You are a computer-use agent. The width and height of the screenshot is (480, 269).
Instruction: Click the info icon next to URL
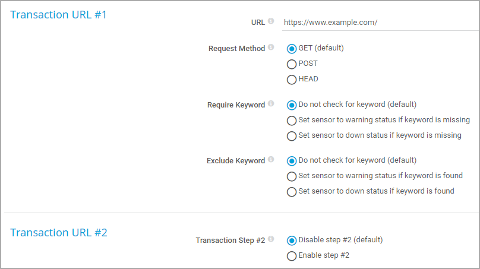(271, 21)
